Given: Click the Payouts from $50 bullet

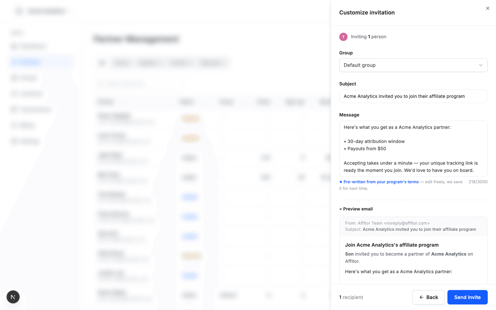Looking at the screenshot, I should click(365, 149).
